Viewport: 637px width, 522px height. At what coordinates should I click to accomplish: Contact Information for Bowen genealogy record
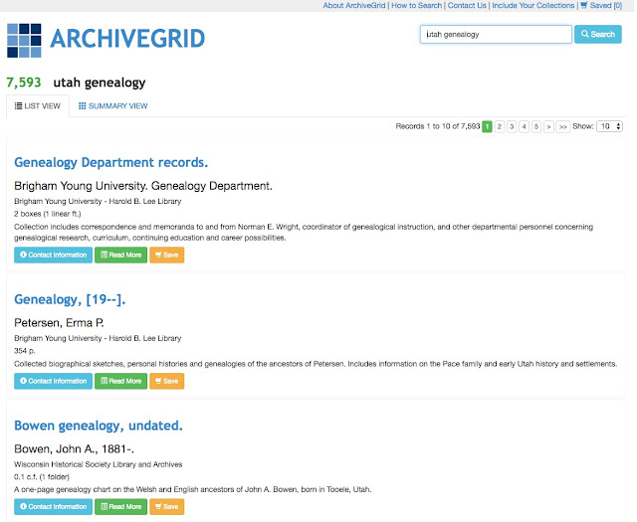(53, 506)
